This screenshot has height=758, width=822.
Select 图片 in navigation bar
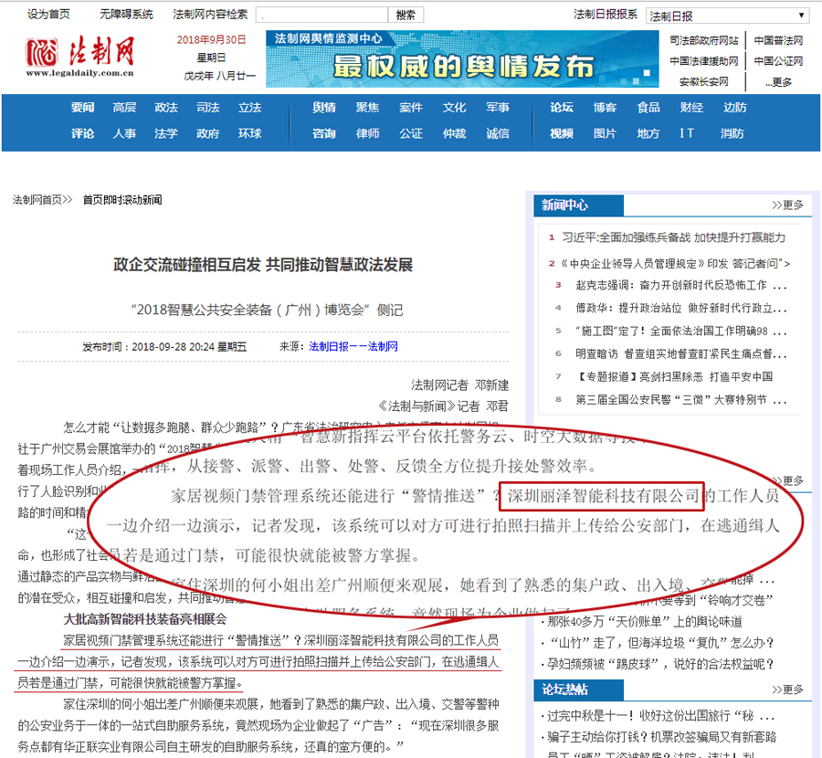coord(605,133)
